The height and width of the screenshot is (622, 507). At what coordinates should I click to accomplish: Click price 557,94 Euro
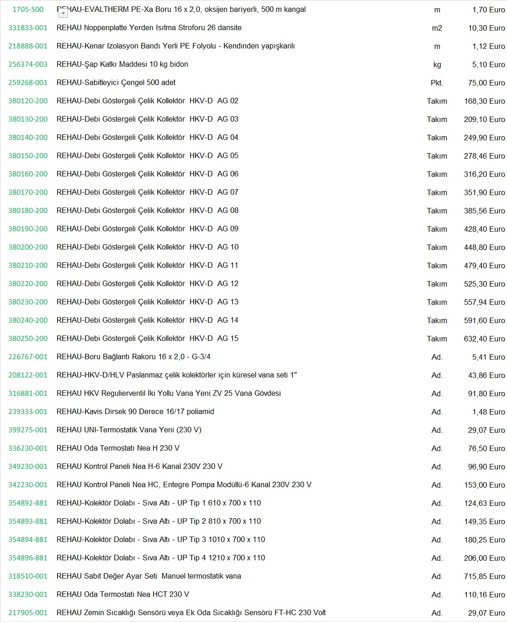click(485, 302)
